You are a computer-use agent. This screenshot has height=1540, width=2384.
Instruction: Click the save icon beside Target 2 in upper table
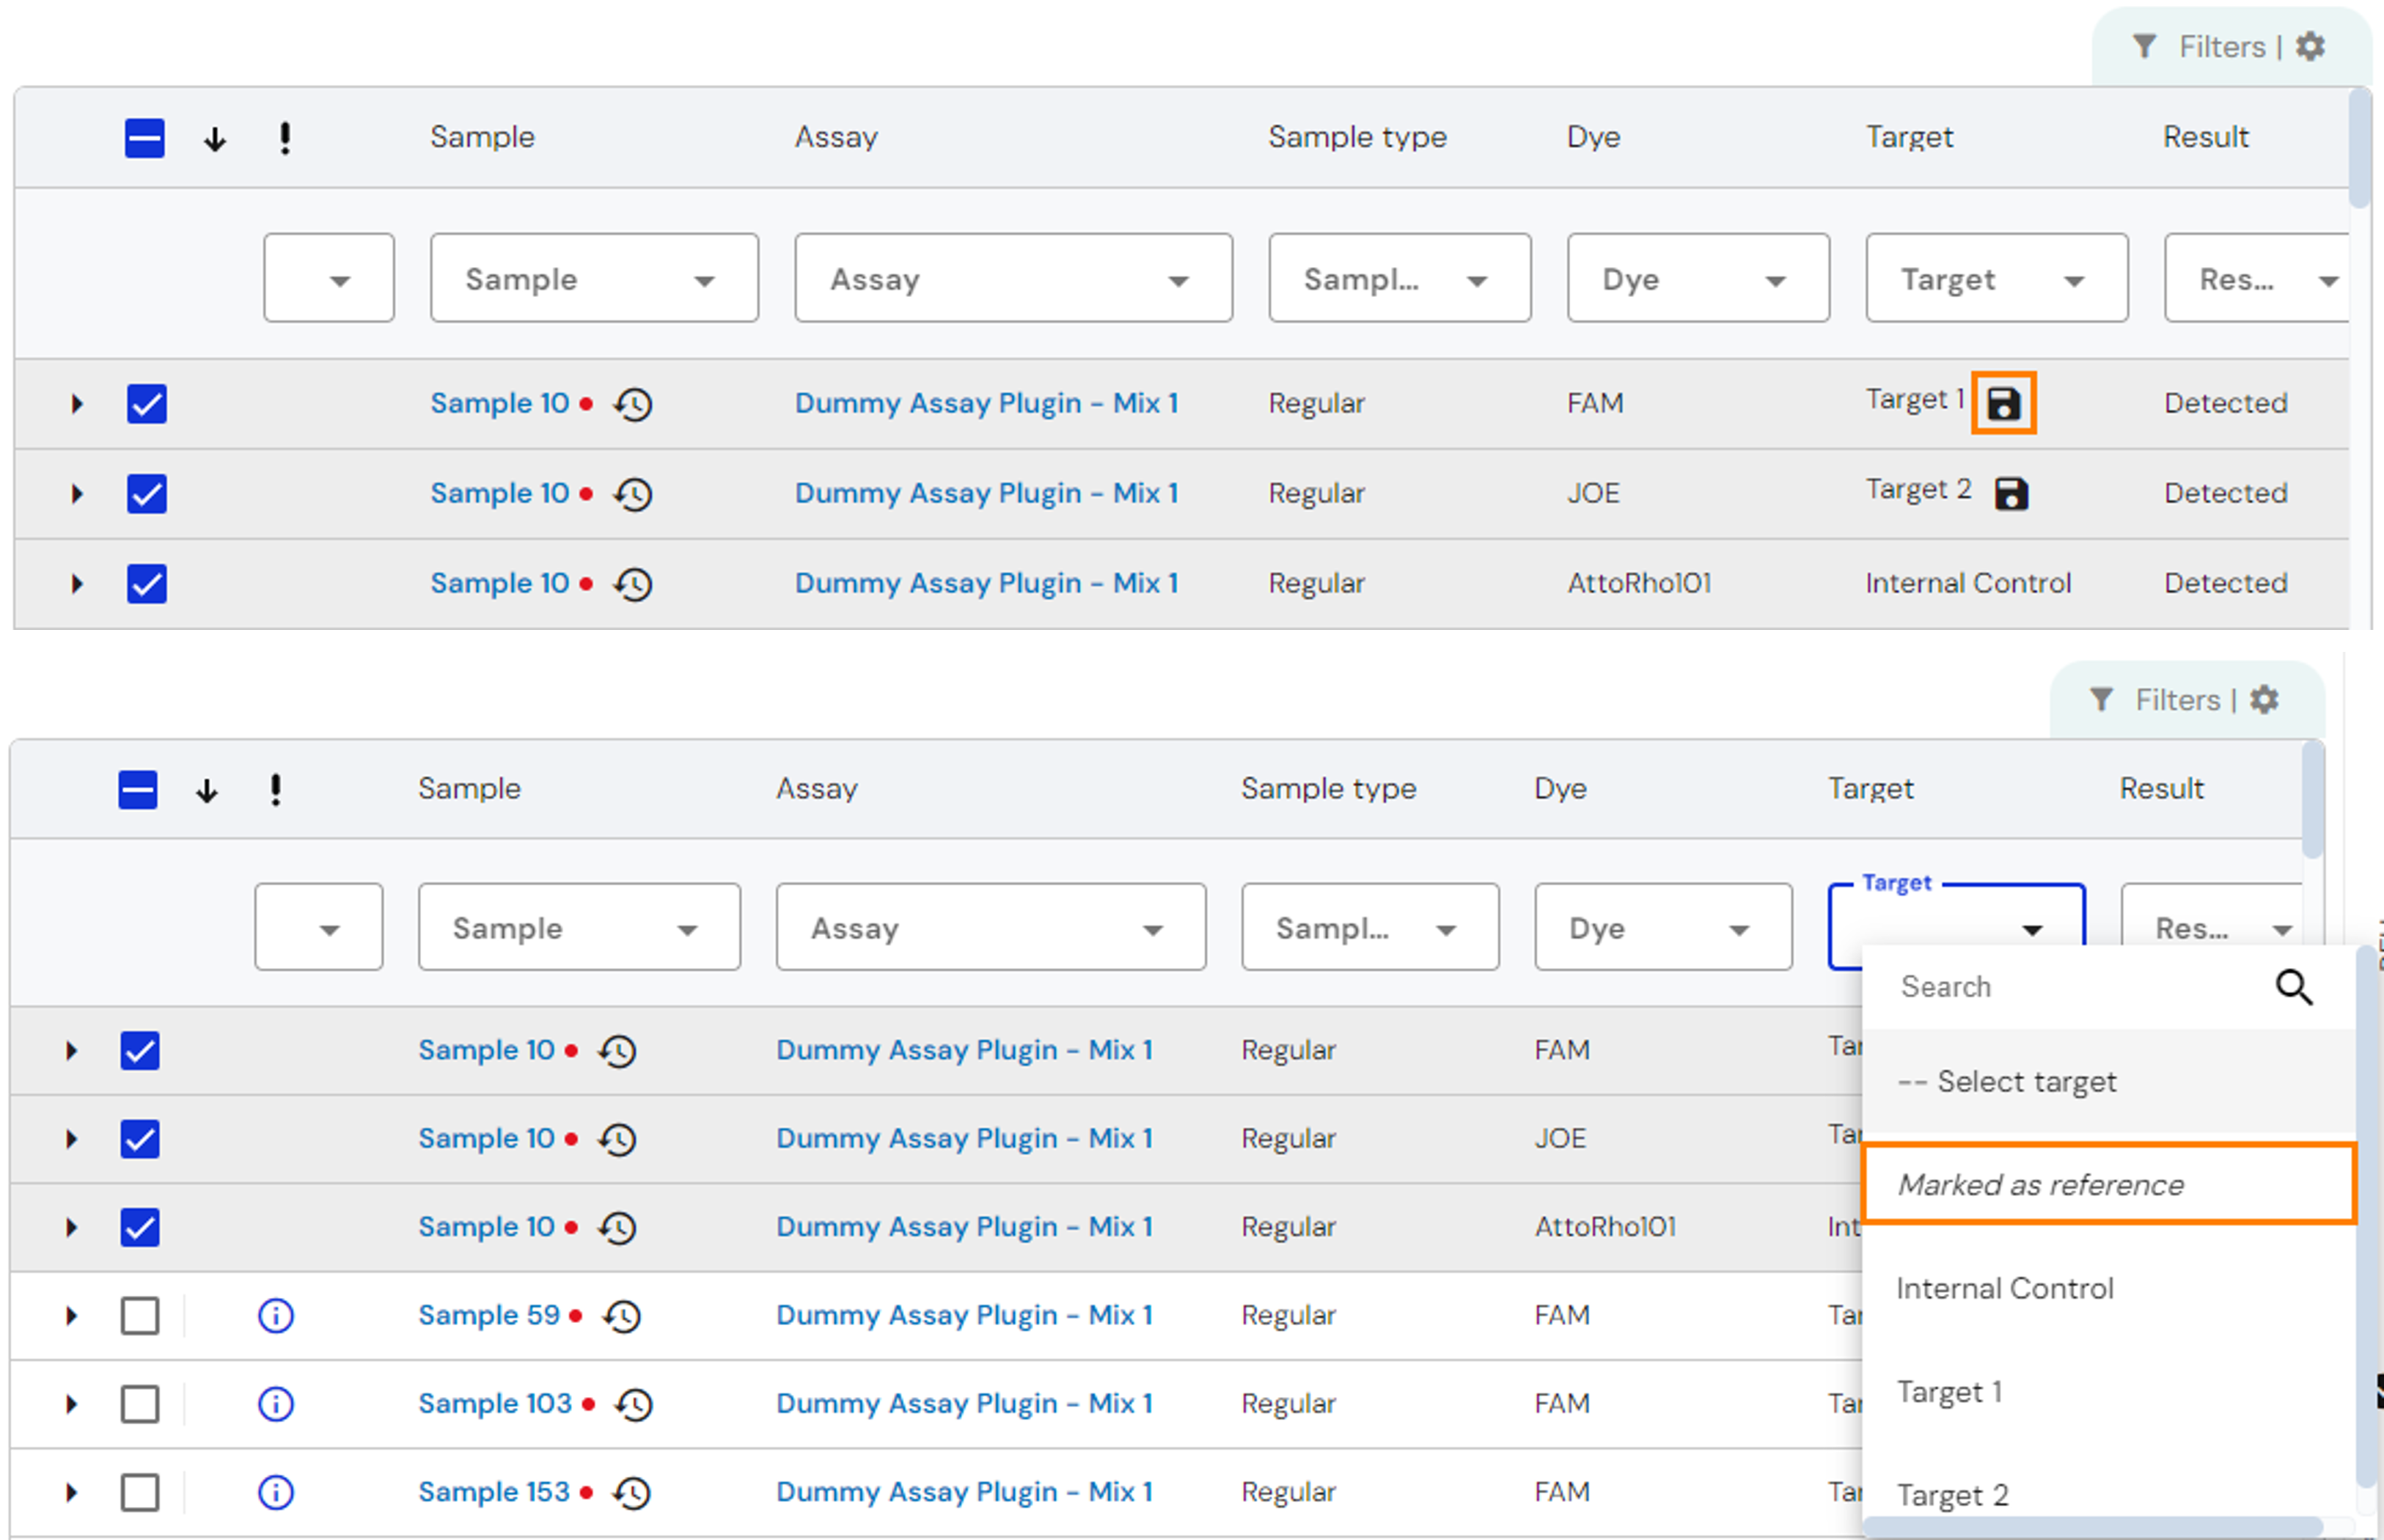[x=2011, y=494]
